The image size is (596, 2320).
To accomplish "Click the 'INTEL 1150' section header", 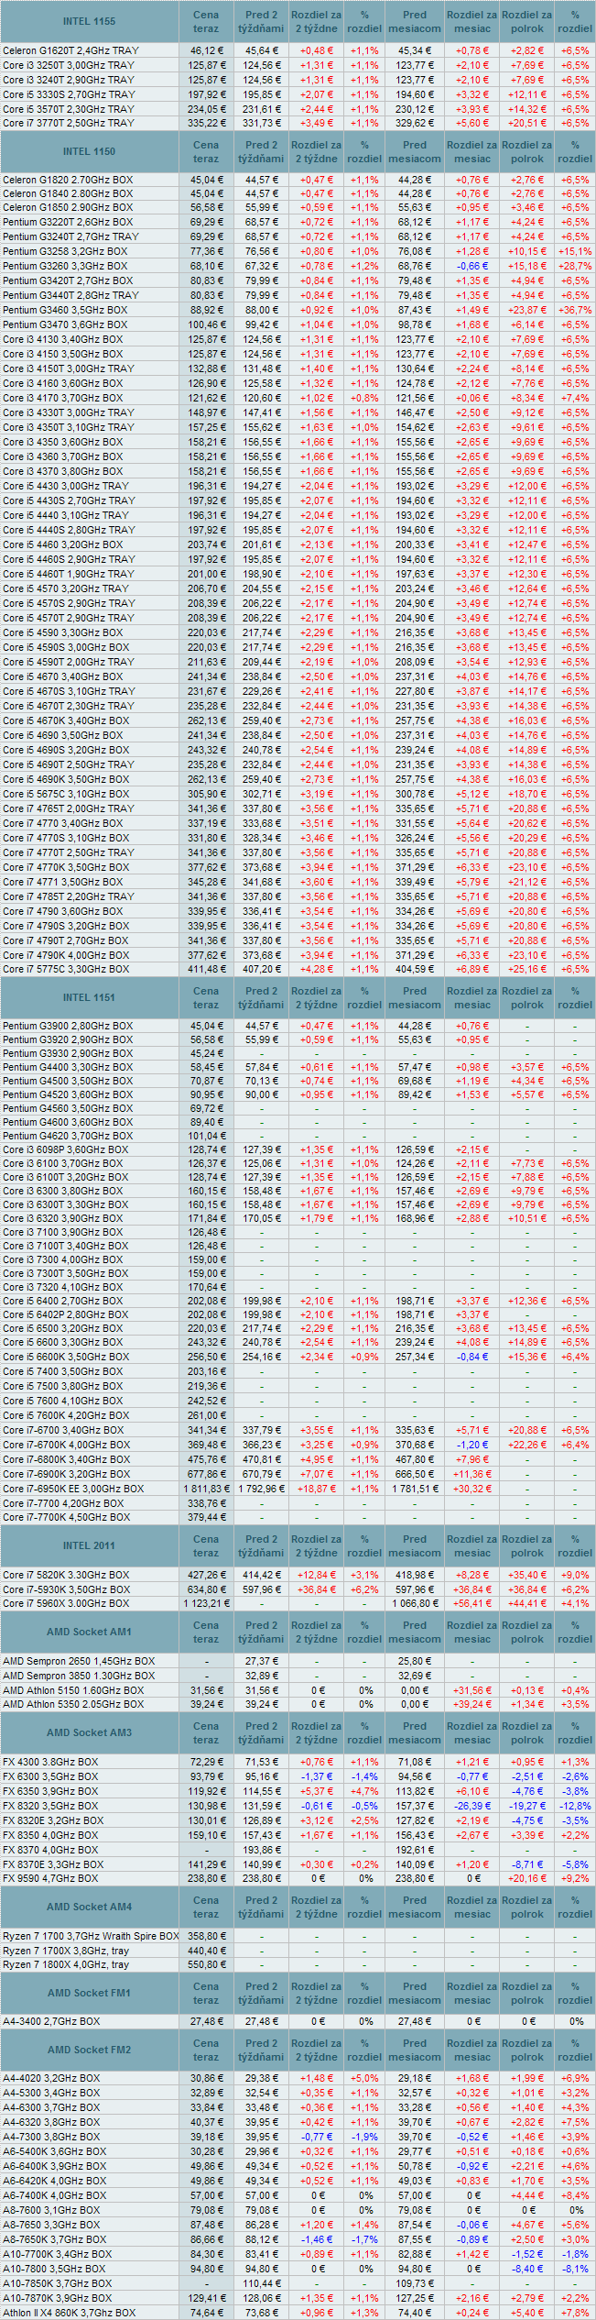I will (90, 151).
